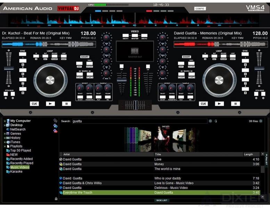Select VIDEO DECK2 output button
The image size is (270, 208).
click(x=144, y=36)
